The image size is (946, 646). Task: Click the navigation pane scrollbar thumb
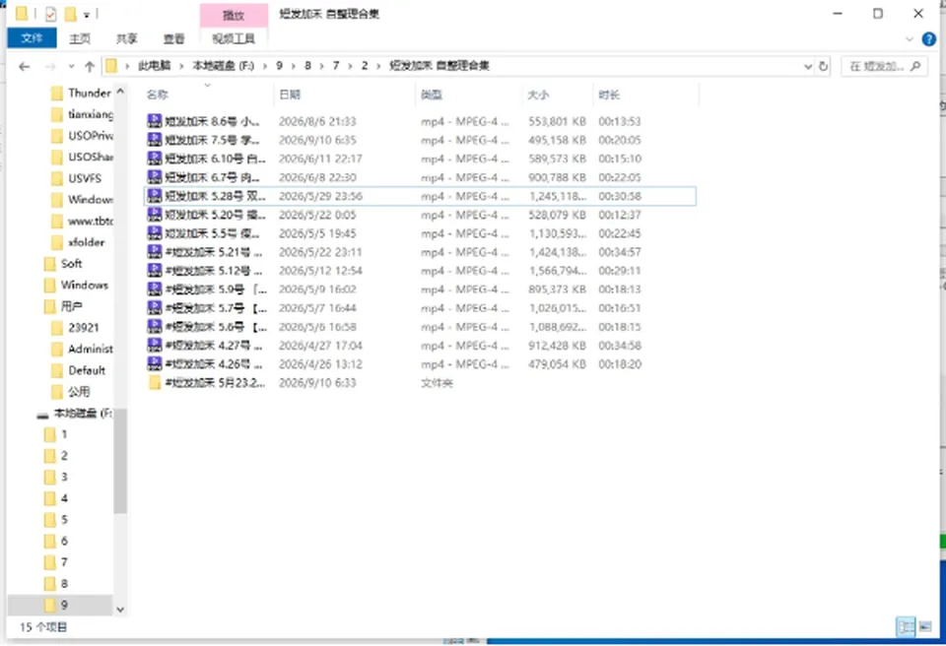coord(120,462)
